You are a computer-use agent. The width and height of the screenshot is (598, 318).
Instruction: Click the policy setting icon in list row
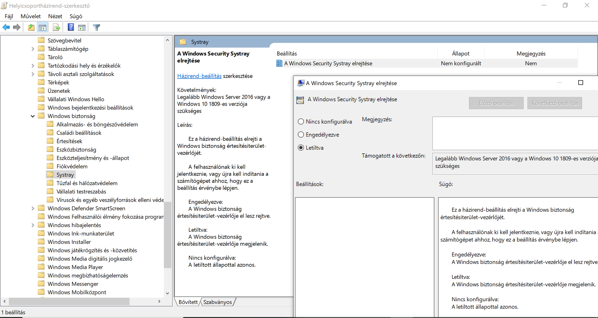coord(279,63)
